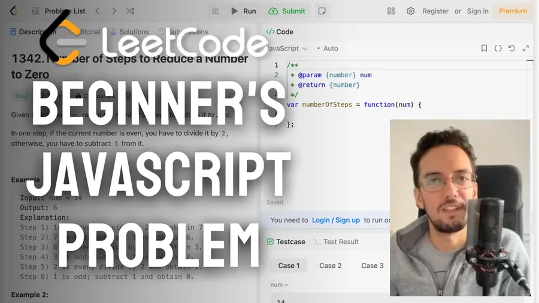
Task: Select the Testcase tab
Action: coord(286,242)
